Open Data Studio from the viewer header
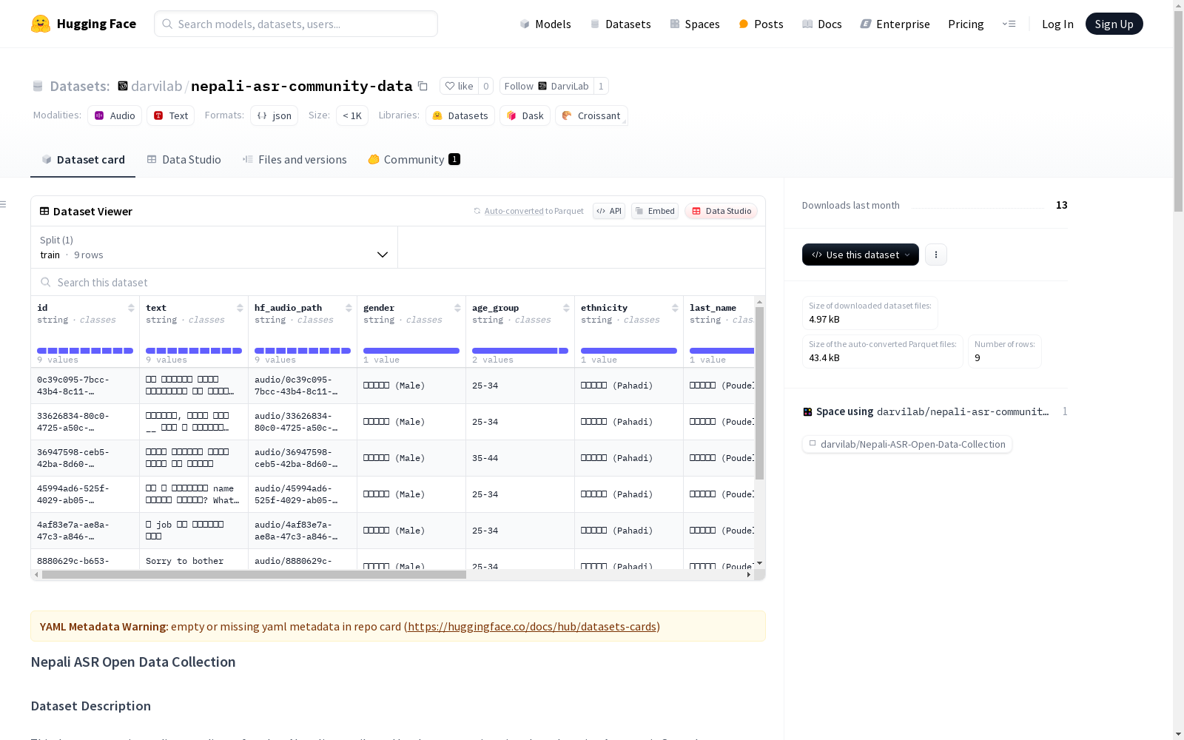 click(721, 211)
